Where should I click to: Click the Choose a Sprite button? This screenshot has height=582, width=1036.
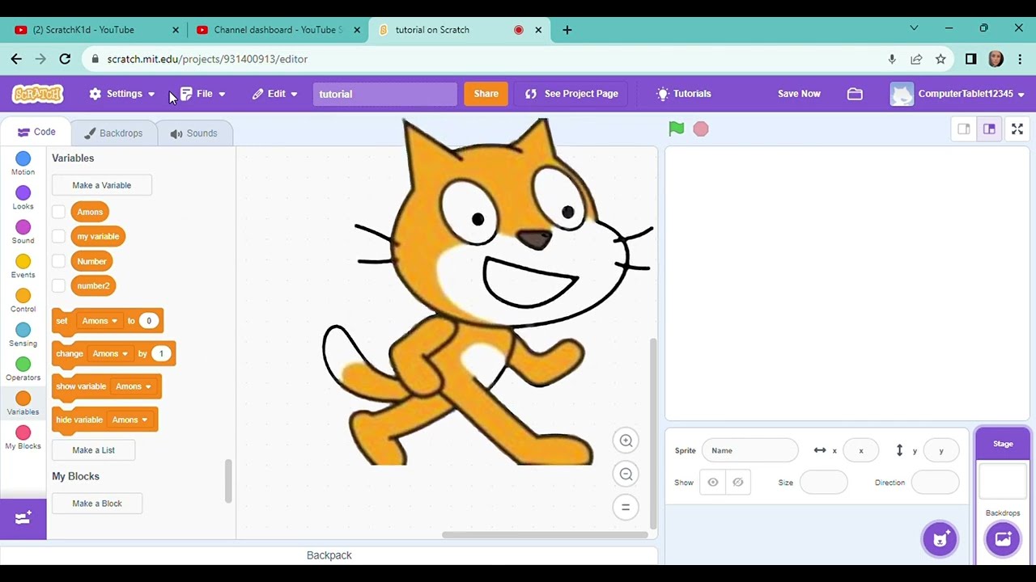pyautogui.click(x=940, y=539)
